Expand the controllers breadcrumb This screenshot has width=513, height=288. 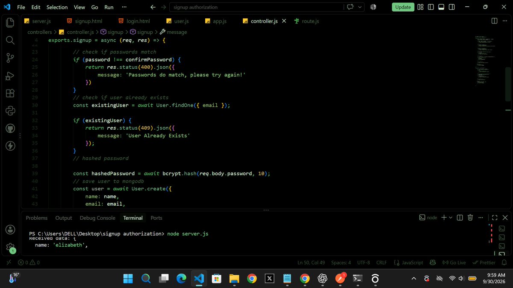pos(40,32)
